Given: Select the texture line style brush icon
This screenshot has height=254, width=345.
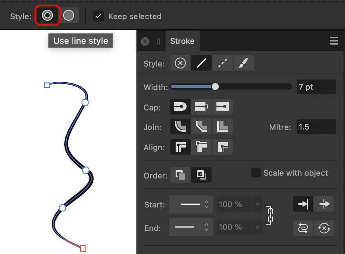Looking at the screenshot, I should pyautogui.click(x=243, y=63).
